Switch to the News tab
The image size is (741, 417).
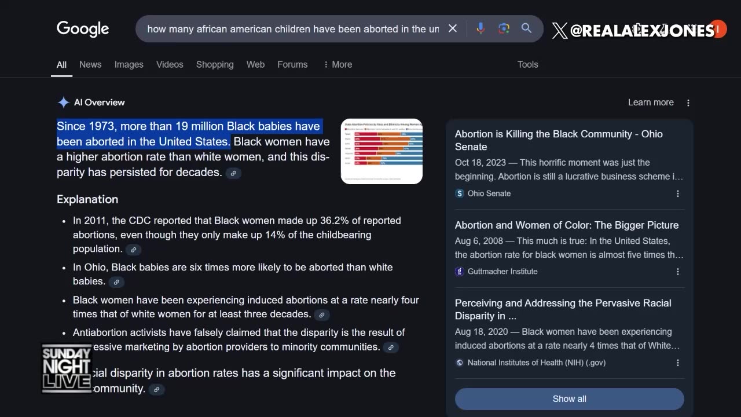point(90,64)
